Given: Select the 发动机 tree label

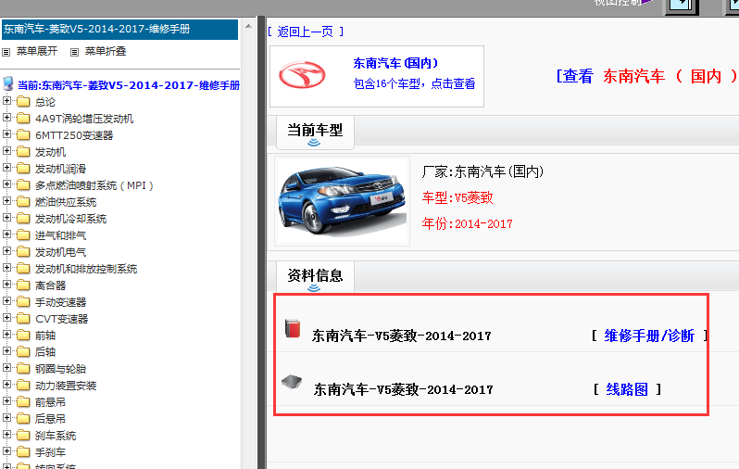Looking at the screenshot, I should [x=50, y=152].
